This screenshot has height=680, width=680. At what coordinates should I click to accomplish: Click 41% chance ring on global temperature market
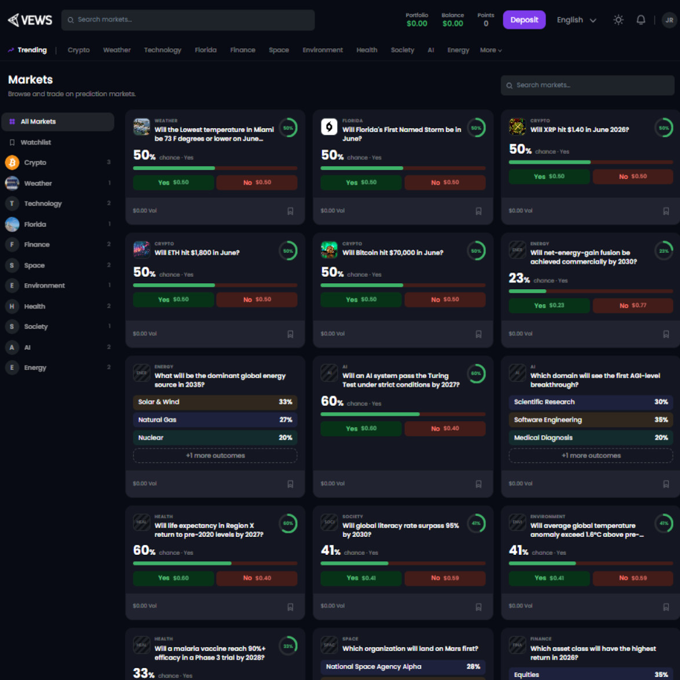point(664,524)
